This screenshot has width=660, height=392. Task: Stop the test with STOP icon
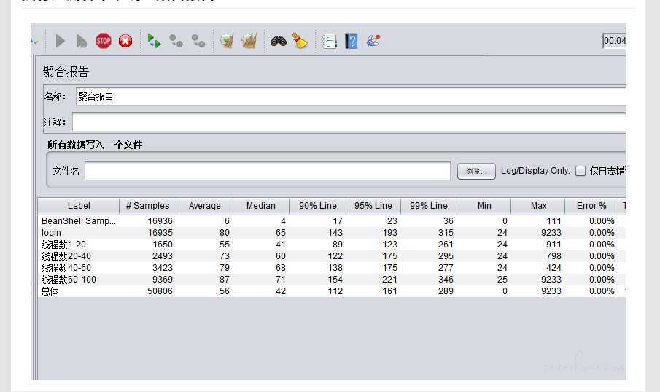click(103, 41)
